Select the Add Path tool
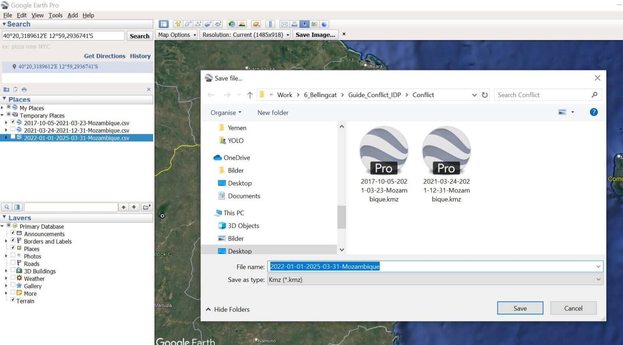 tap(198, 24)
